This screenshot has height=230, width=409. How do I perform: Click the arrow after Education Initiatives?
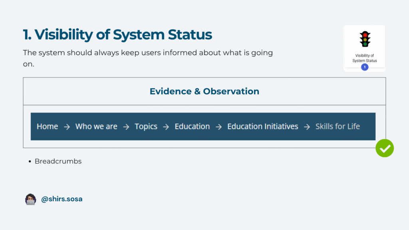pyautogui.click(x=307, y=127)
